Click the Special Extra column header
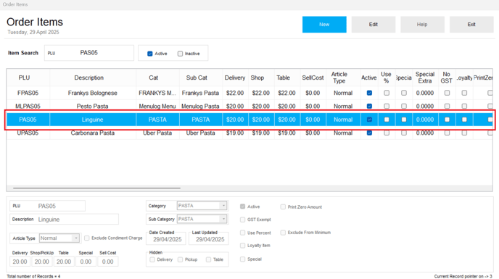 425,78
